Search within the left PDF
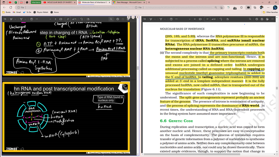The width and height of the screenshot is (279, 157). (111, 19)
